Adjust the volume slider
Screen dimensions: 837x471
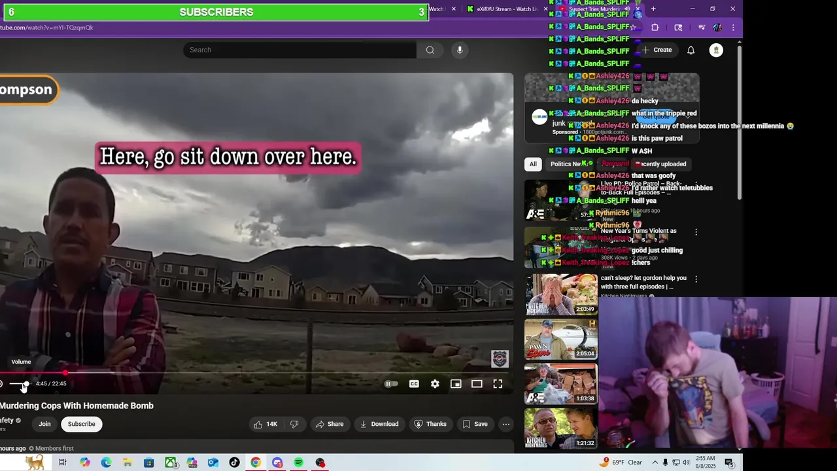coord(18,384)
